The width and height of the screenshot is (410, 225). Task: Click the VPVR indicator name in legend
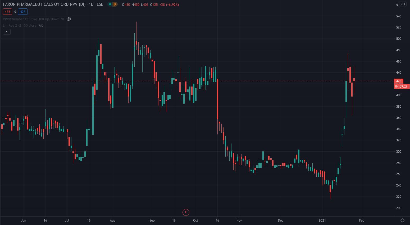[x=33, y=19]
